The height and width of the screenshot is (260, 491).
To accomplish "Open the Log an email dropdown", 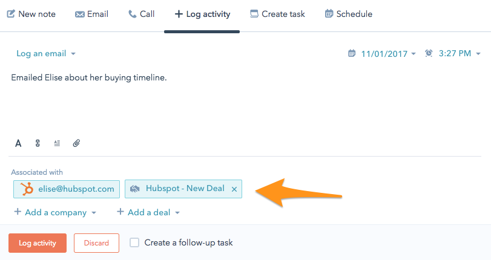I will (46, 53).
